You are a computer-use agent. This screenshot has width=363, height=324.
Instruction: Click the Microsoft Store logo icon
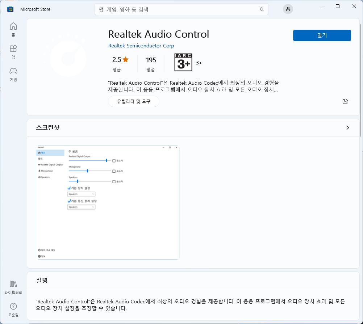pyautogui.click(x=10, y=9)
